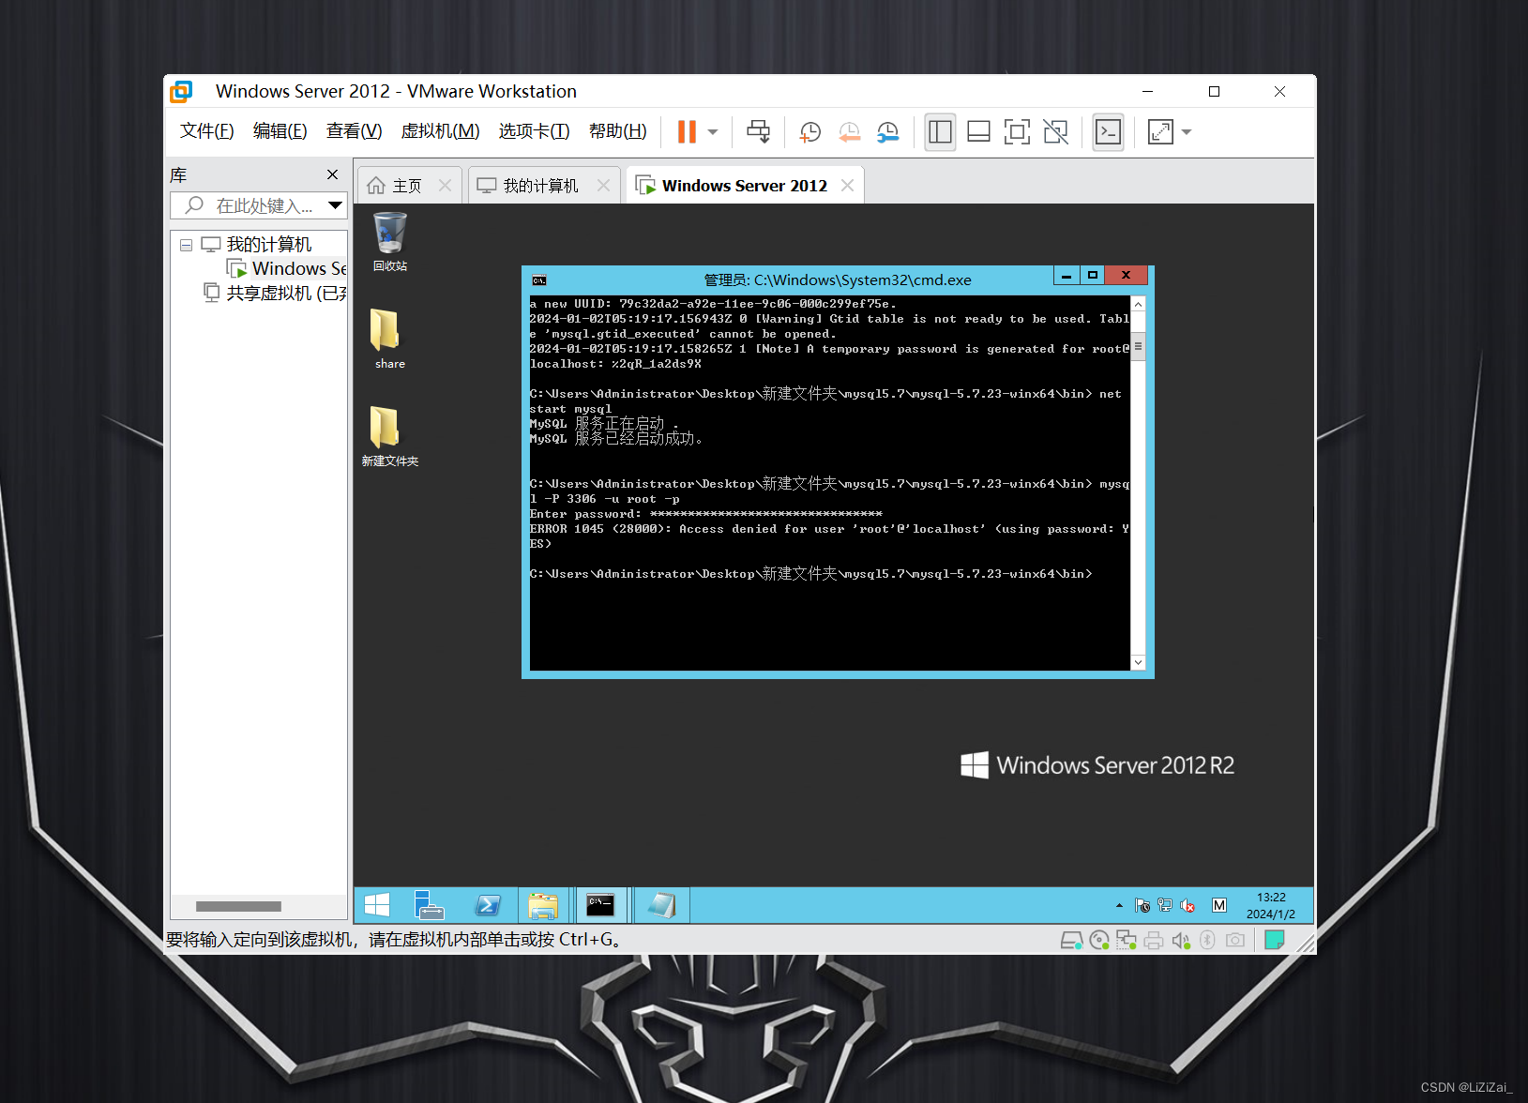Click the network adapter status icon
1528x1103 pixels.
pos(1127,940)
